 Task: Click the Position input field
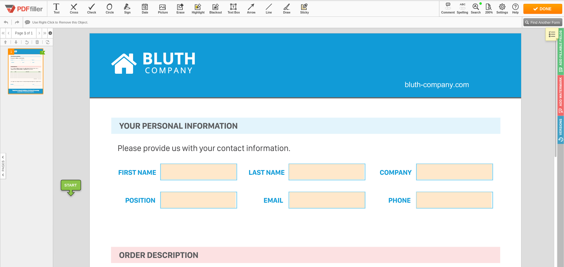tap(199, 200)
